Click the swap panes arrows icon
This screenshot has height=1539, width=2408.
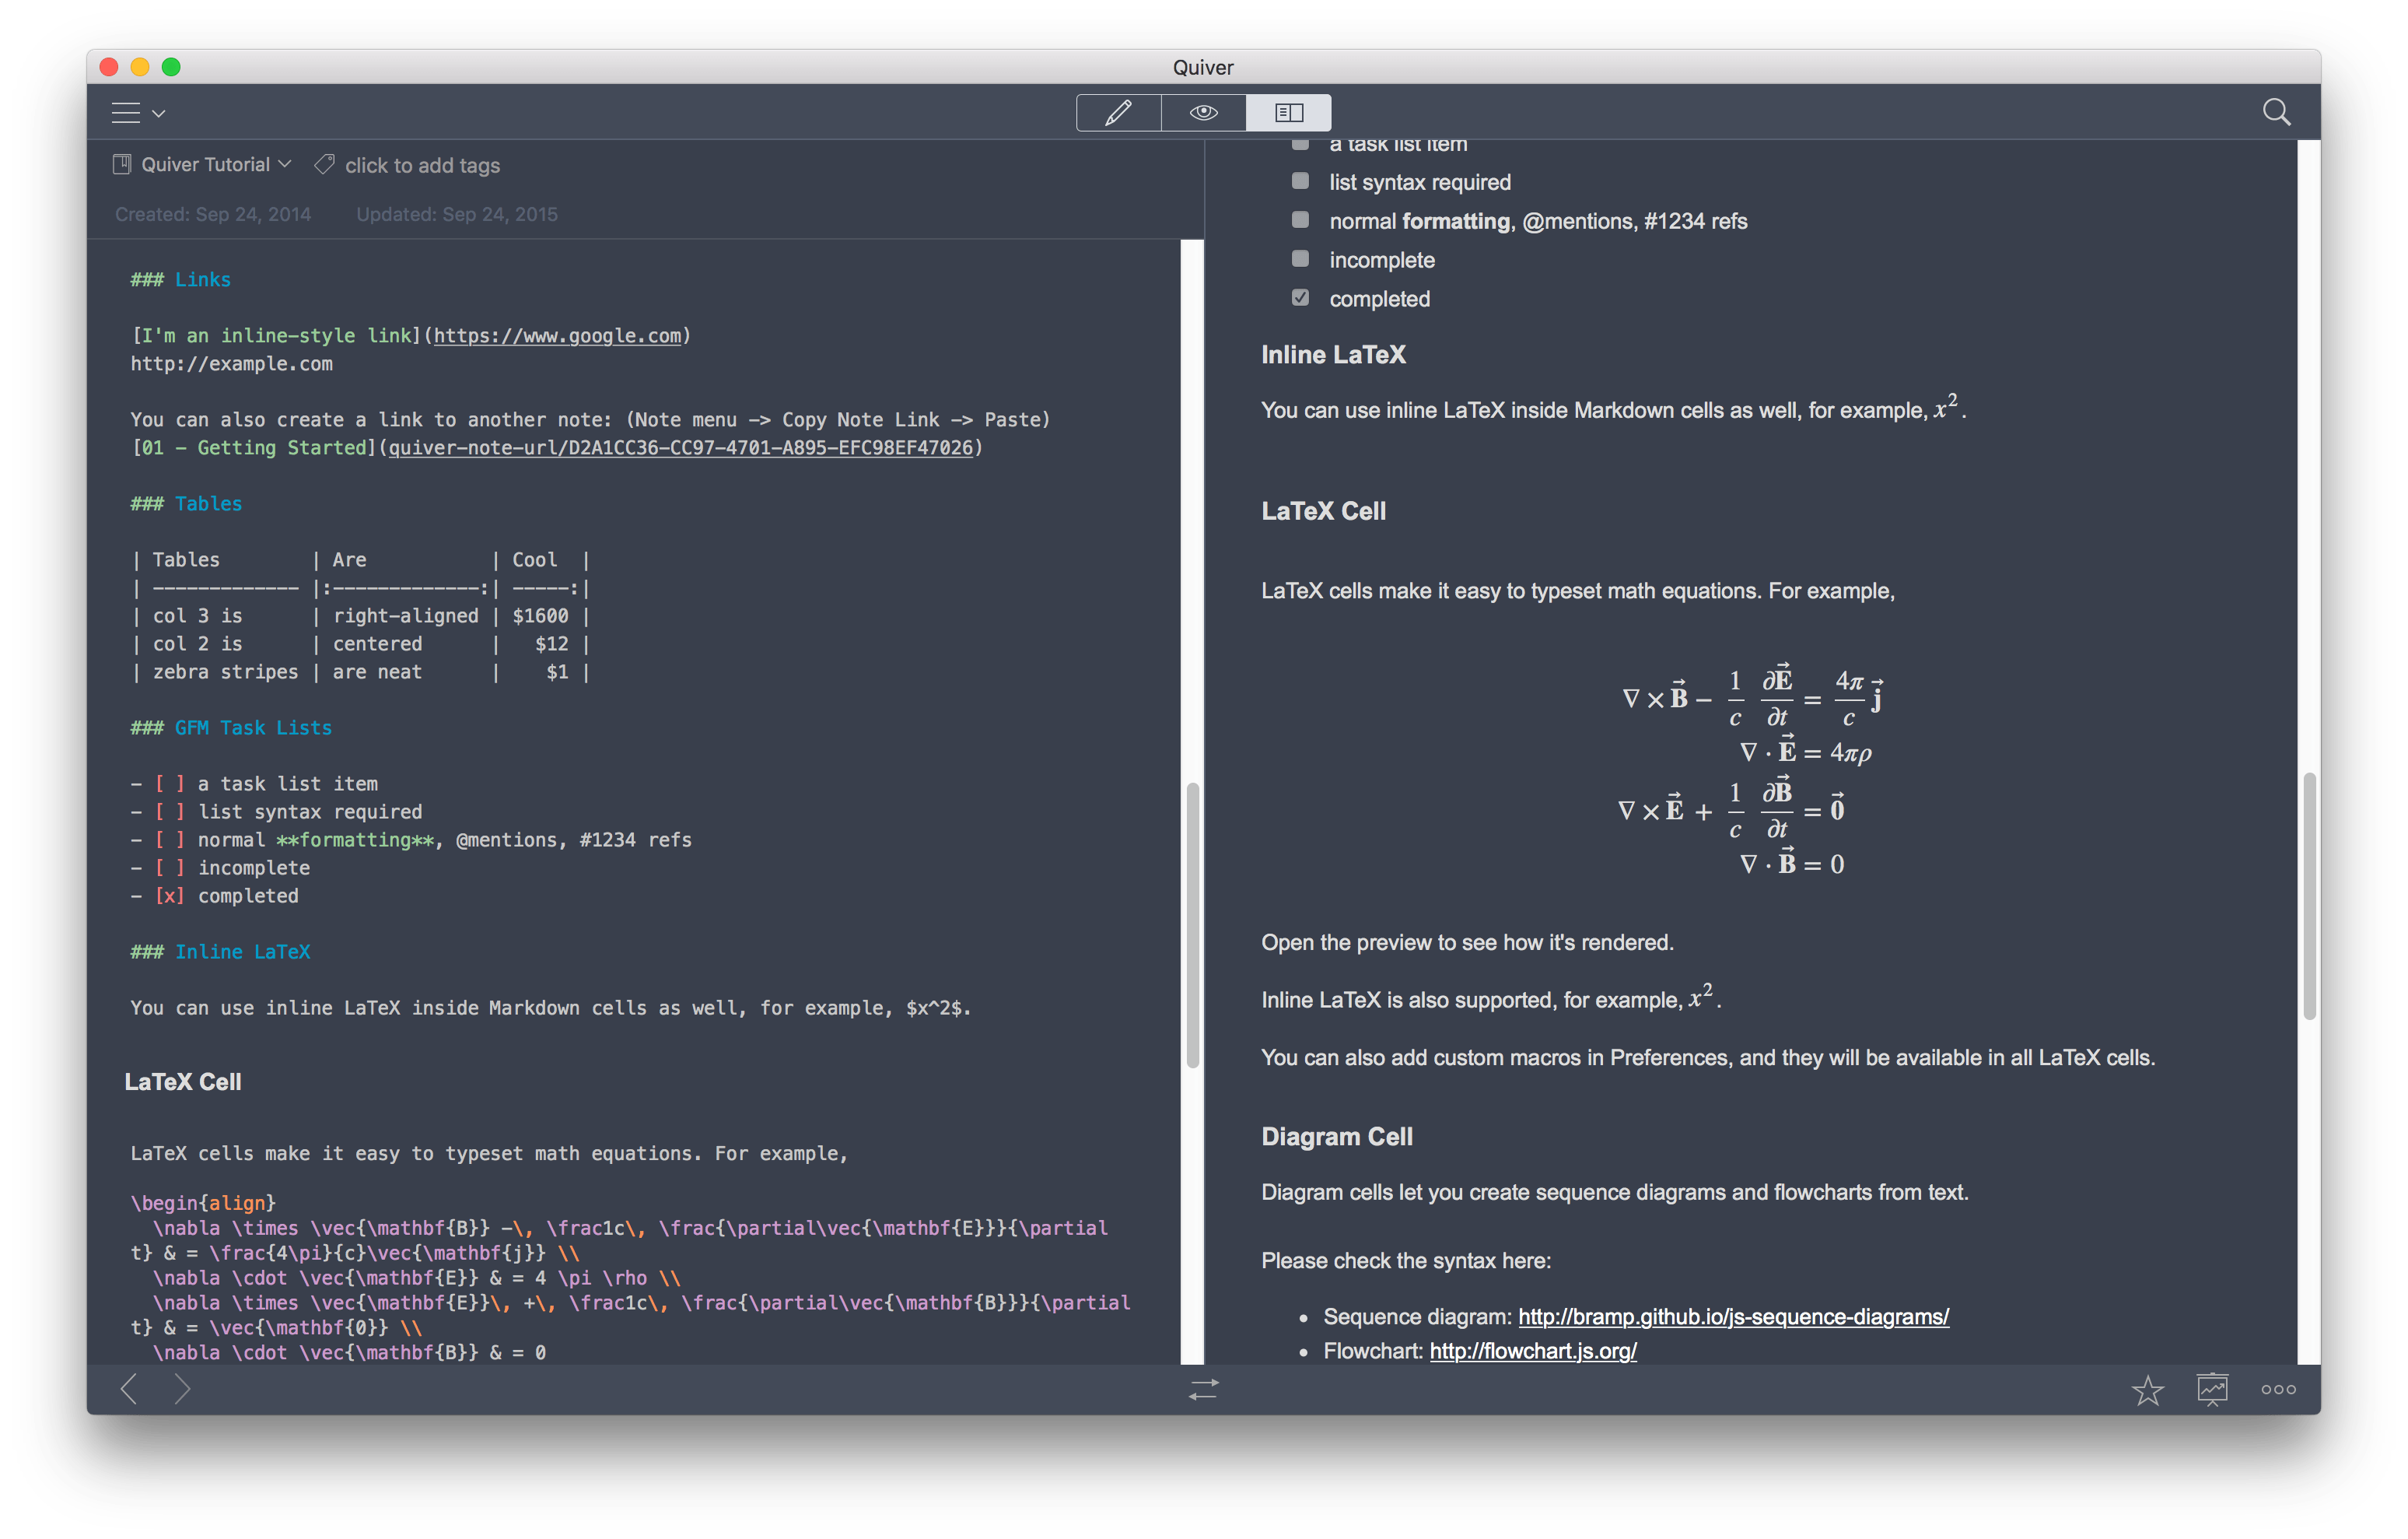click(x=1203, y=1388)
